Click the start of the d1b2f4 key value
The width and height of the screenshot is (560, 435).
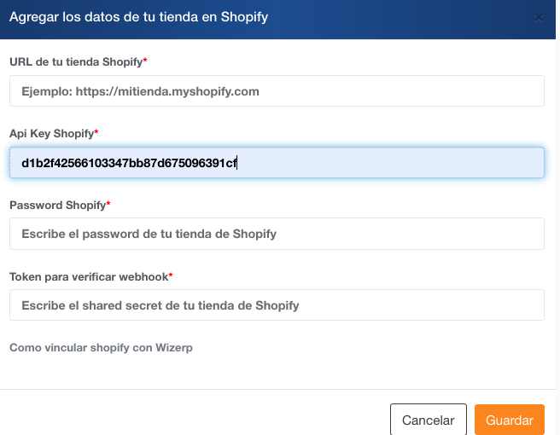pos(22,162)
